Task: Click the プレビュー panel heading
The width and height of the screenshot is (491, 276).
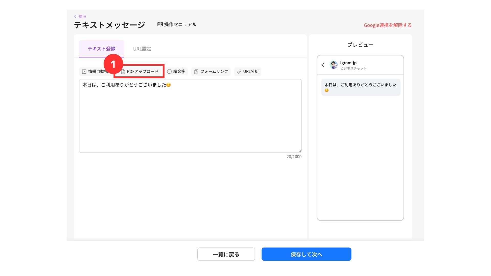Action: pyautogui.click(x=360, y=45)
